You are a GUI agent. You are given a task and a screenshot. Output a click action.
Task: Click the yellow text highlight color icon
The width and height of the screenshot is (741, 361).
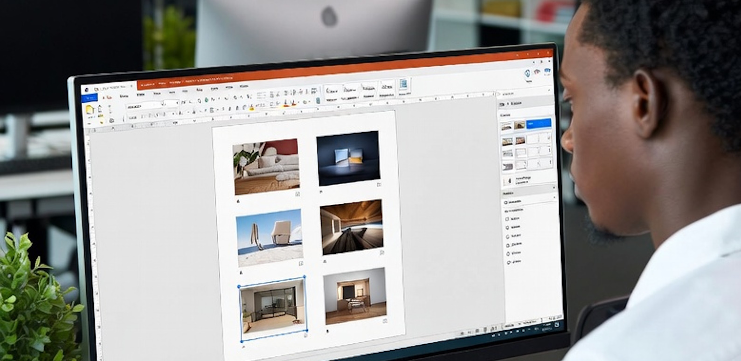(x=252, y=109)
